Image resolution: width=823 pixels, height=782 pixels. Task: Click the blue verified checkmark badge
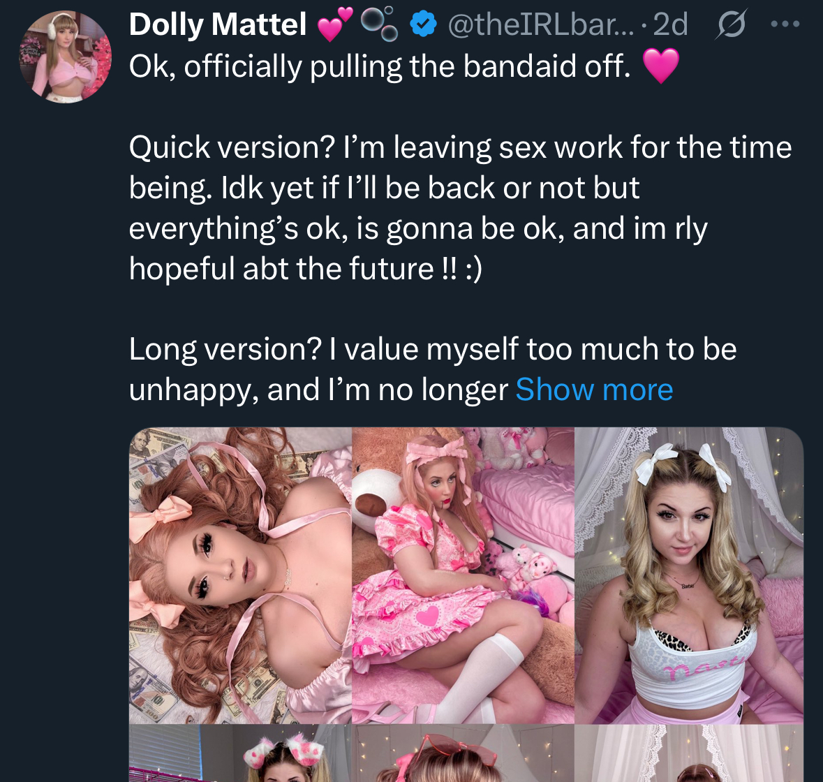422,25
